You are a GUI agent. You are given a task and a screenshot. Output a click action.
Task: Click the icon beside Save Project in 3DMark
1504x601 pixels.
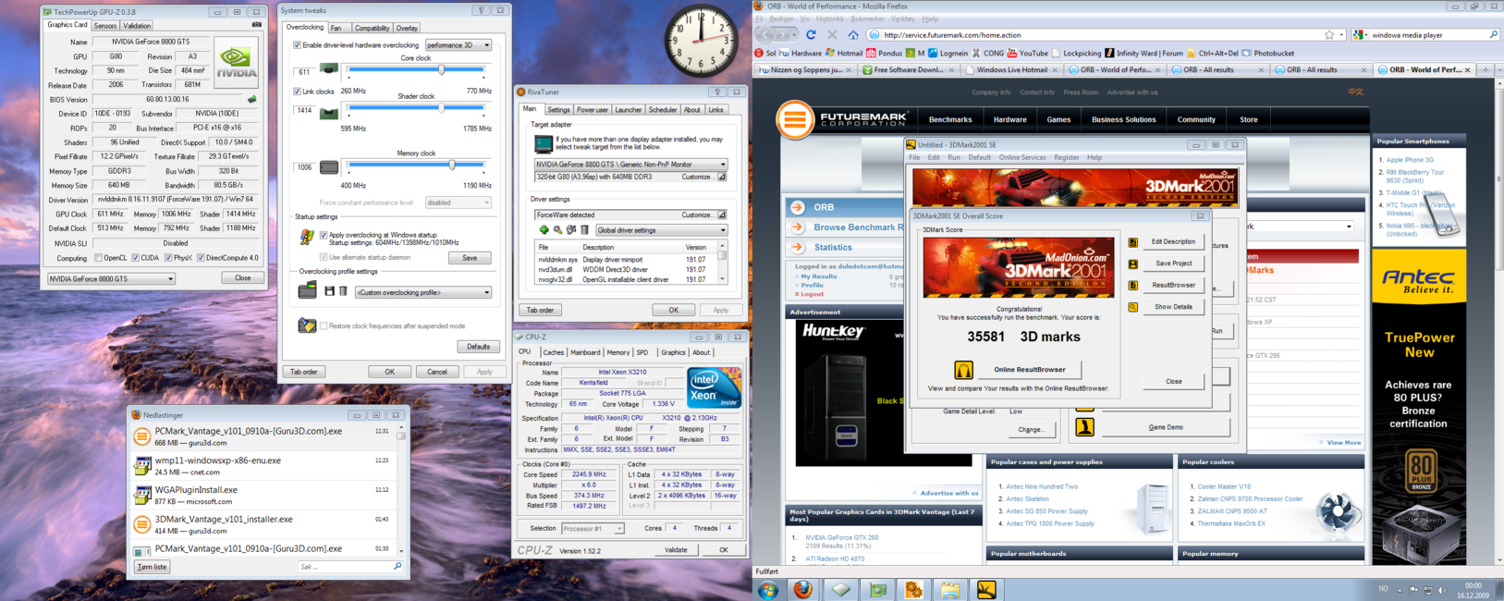(x=1132, y=264)
